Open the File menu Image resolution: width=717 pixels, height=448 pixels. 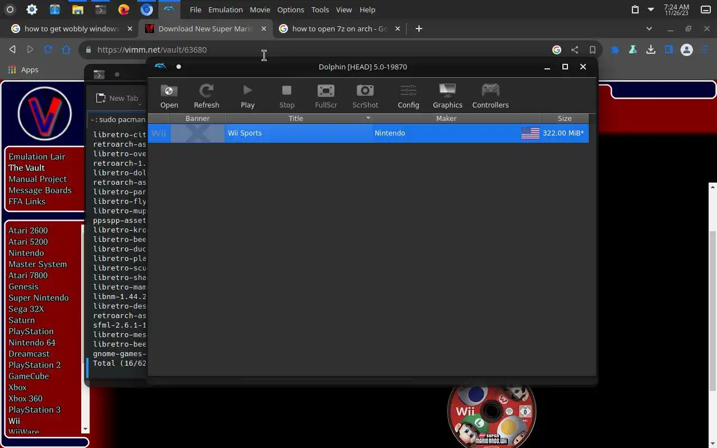click(x=195, y=10)
